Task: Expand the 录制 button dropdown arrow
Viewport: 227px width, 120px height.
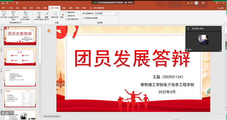Action: click(x=62, y=19)
